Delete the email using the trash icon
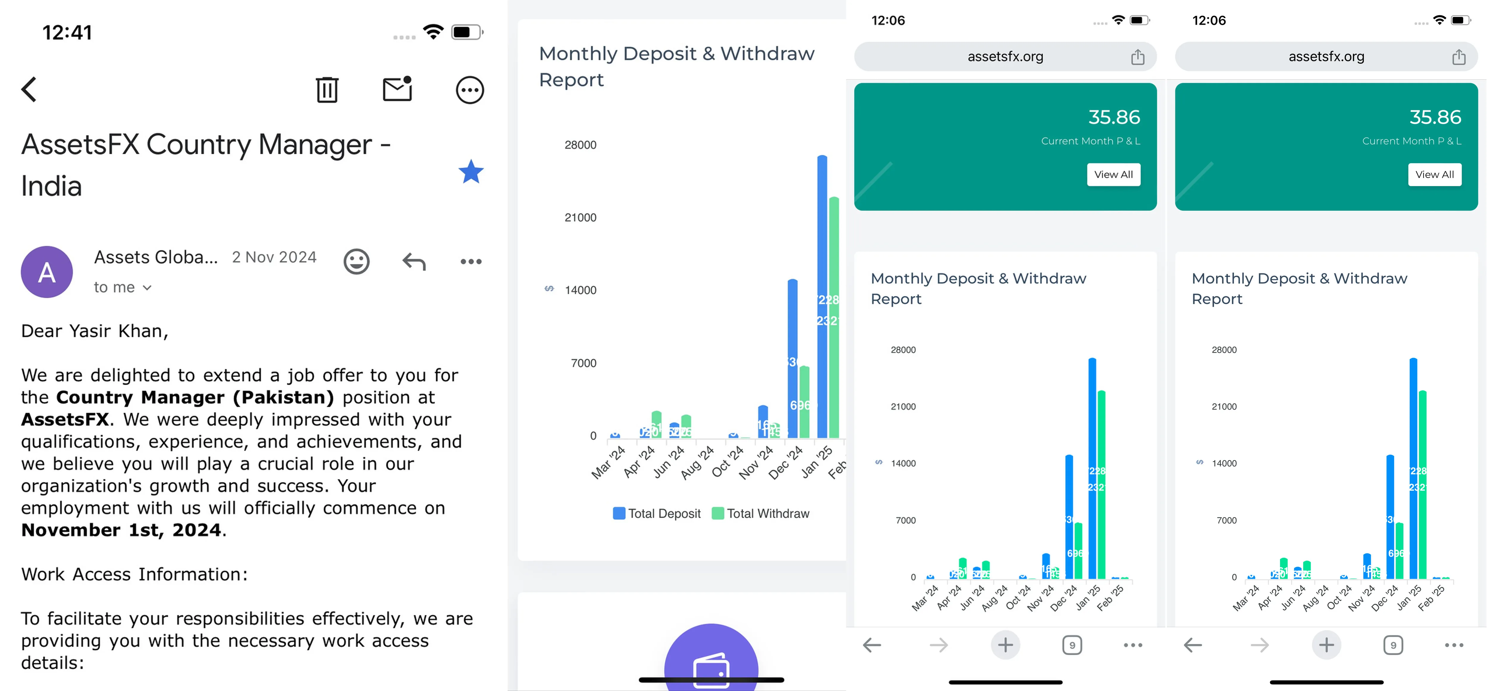This screenshot has height=691, width=1487. click(x=327, y=89)
